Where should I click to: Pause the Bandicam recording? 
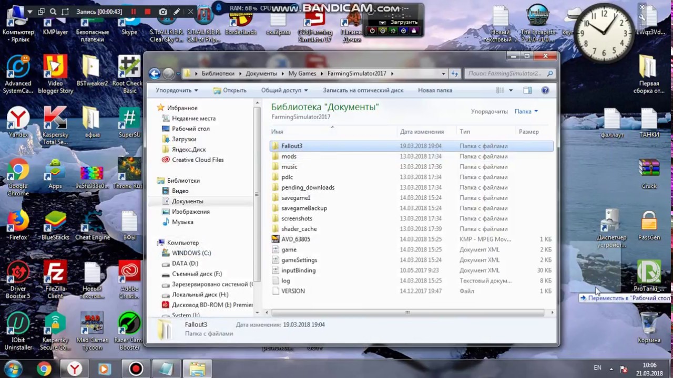pyautogui.click(x=134, y=12)
